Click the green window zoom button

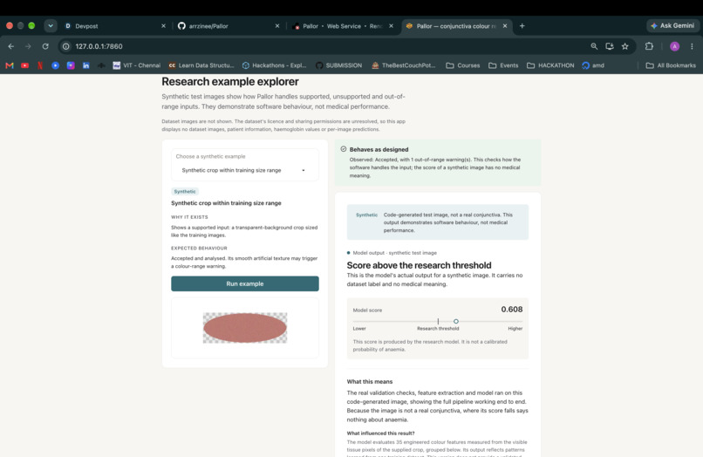pyautogui.click(x=31, y=25)
